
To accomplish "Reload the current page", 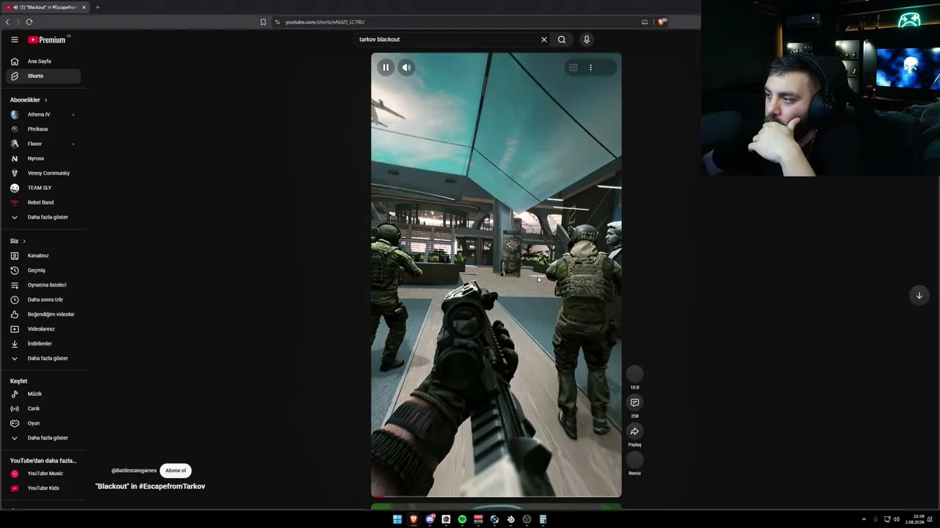I will click(29, 22).
